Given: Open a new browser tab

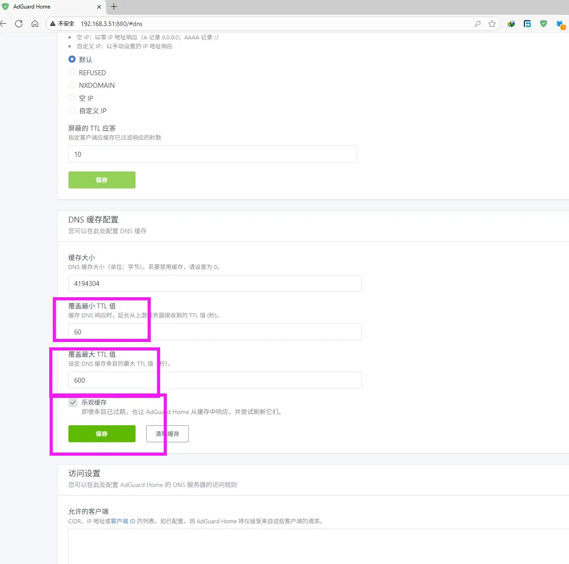Looking at the screenshot, I should tap(114, 7).
